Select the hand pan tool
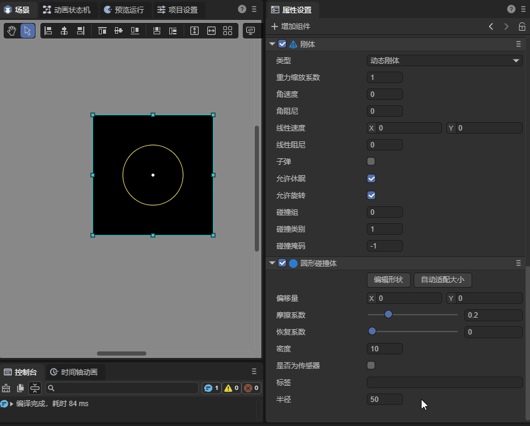 pyautogui.click(x=11, y=31)
